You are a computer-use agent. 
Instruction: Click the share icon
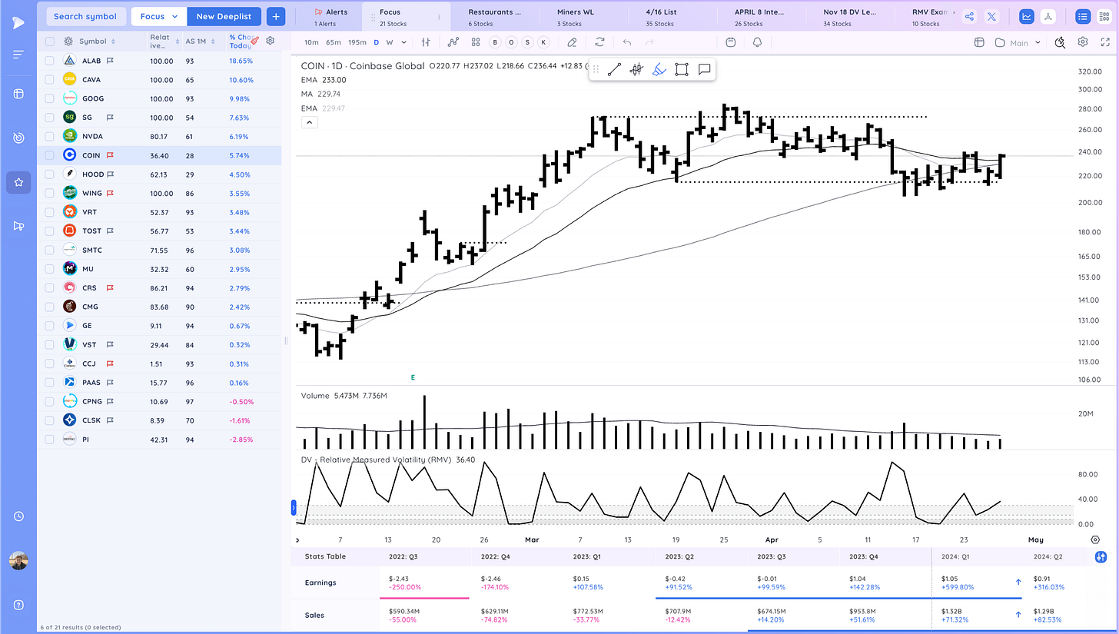(969, 16)
